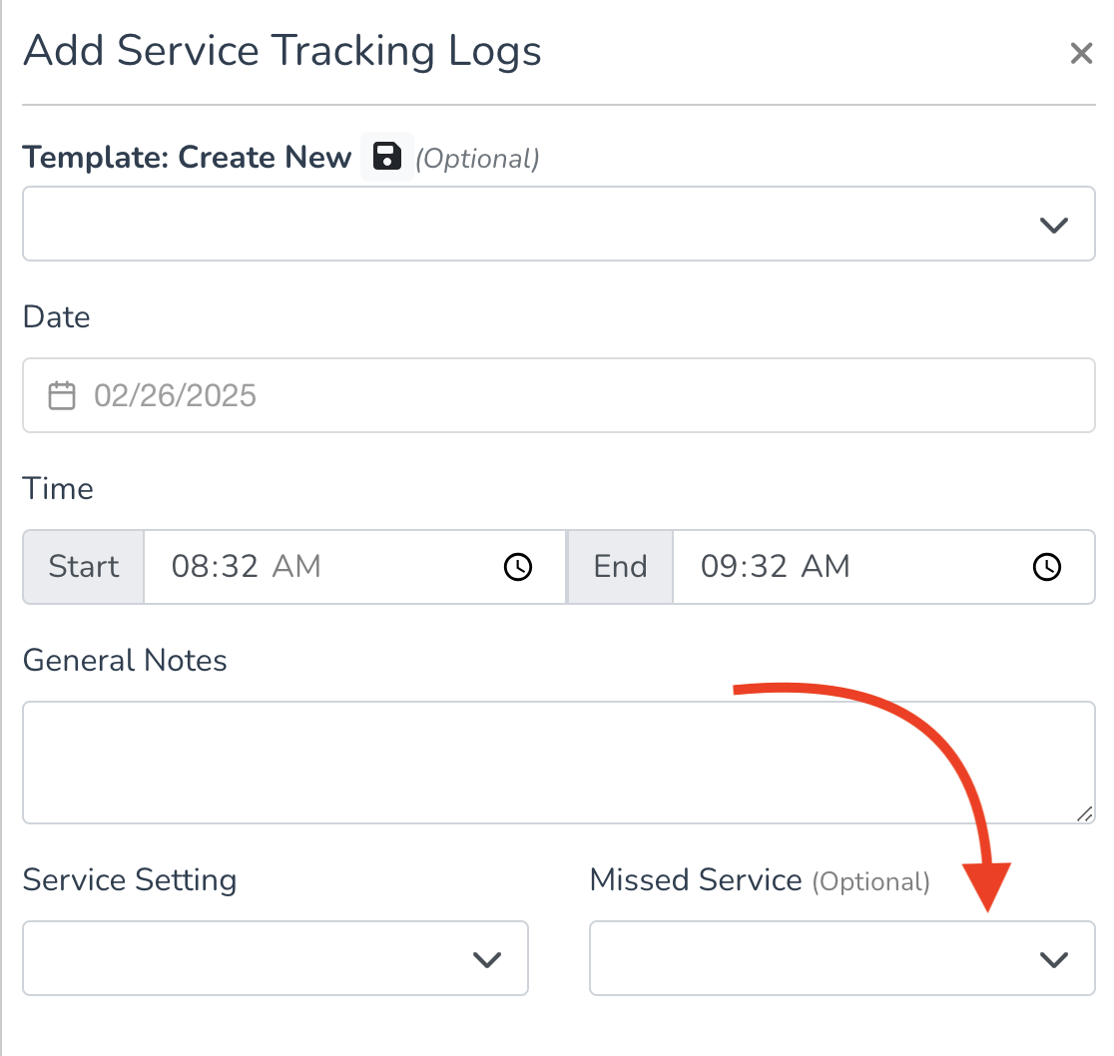The image size is (1114, 1056).
Task: Click the Start time 08:32 AM field
Action: (x=354, y=567)
